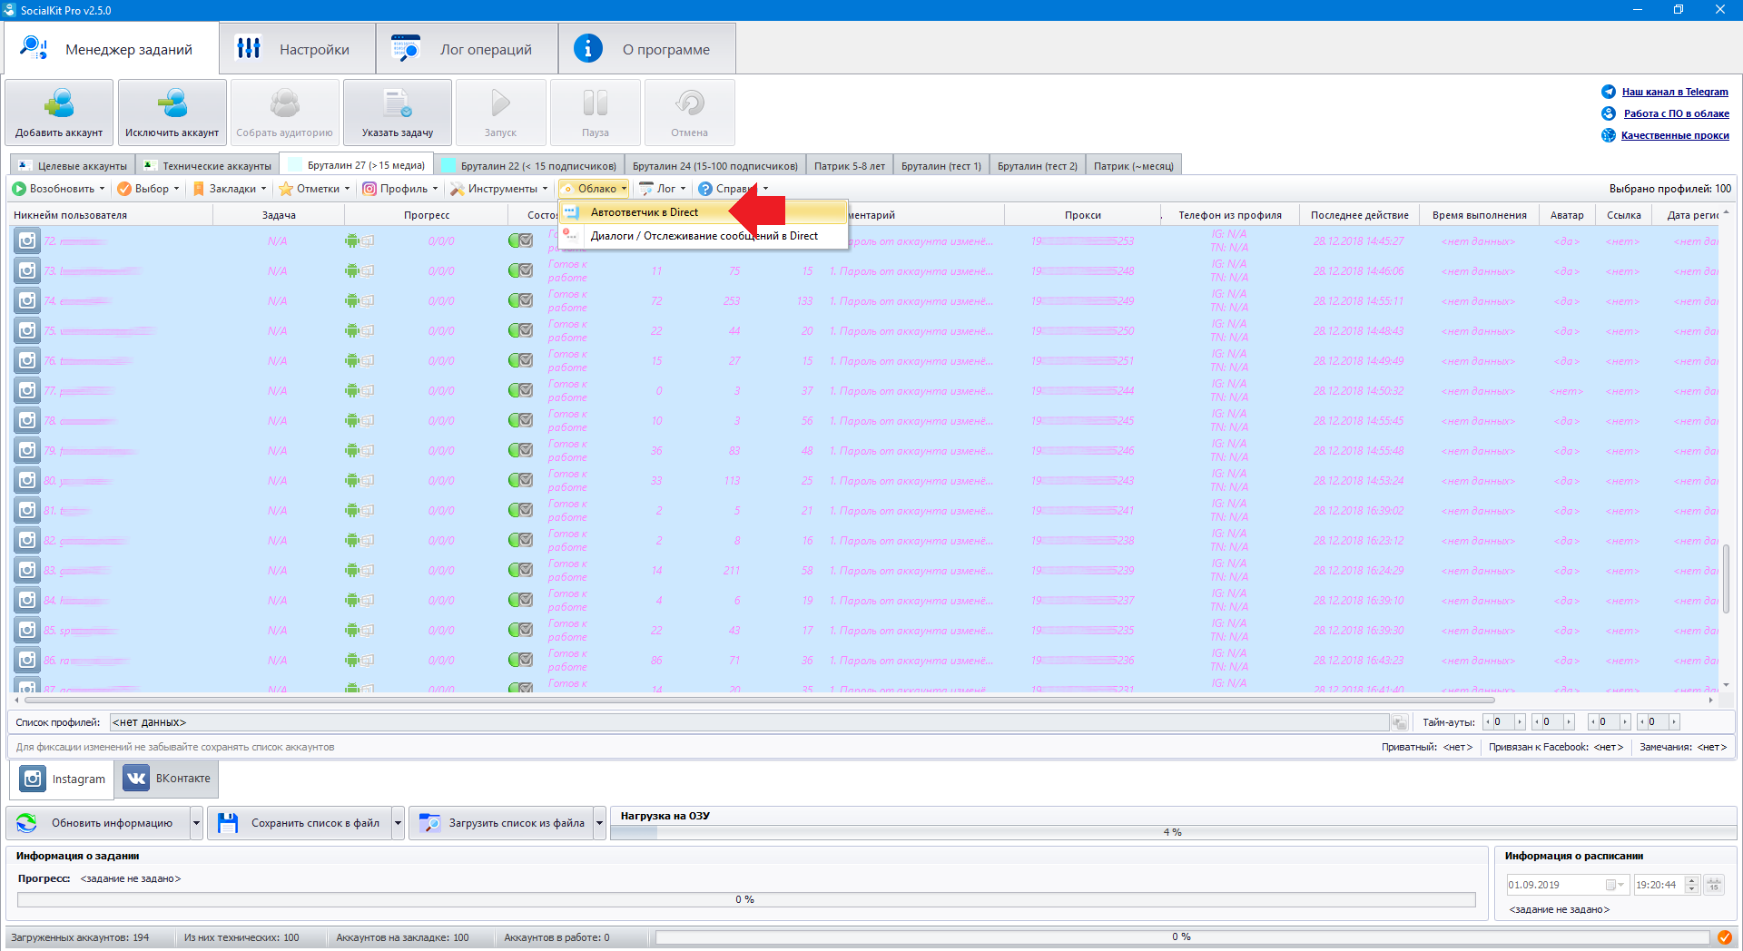Click the Instagram icon in row 84

click(27, 600)
